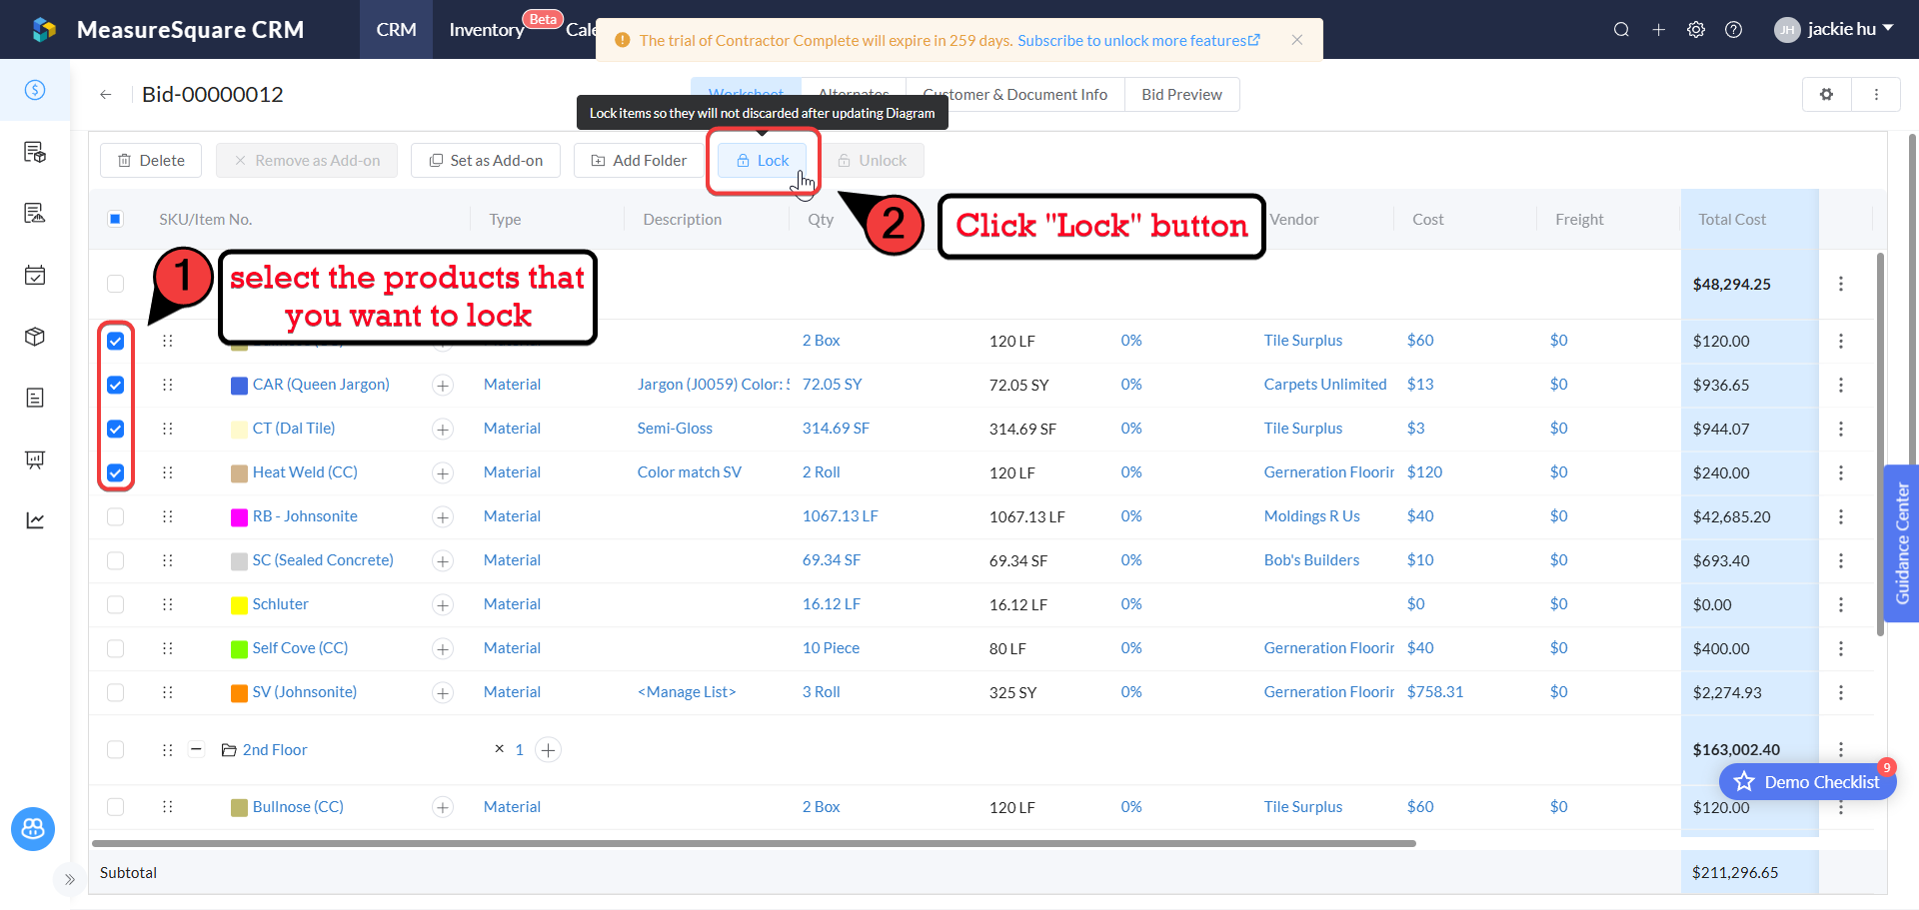Screen dimensions: 1919x910
Task: Check the Schluter row checkbox
Action: tap(116, 604)
